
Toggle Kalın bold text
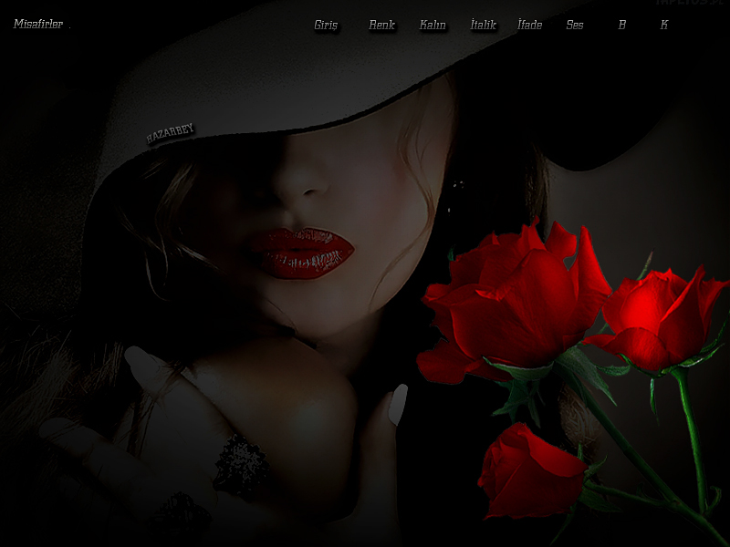click(433, 26)
